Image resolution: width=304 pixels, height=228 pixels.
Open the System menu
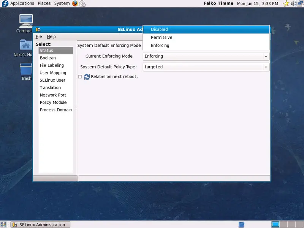[62, 3]
